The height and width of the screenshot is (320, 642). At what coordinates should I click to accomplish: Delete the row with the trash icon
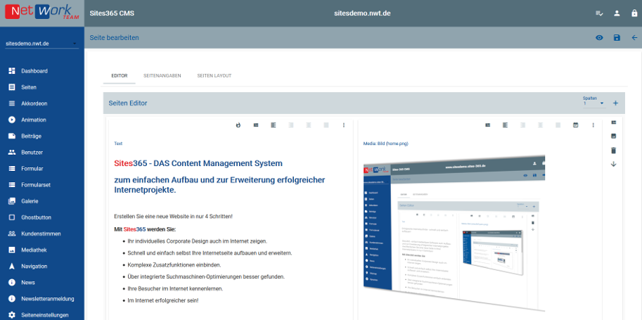click(x=613, y=151)
